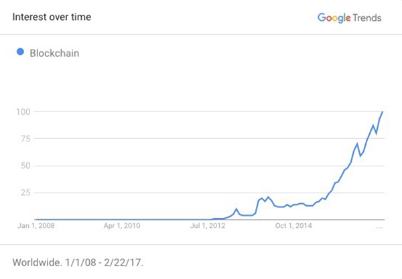The image size is (402, 279).
Task: Click the Jan 1, 2008 axis date
Action: pyautogui.click(x=36, y=227)
